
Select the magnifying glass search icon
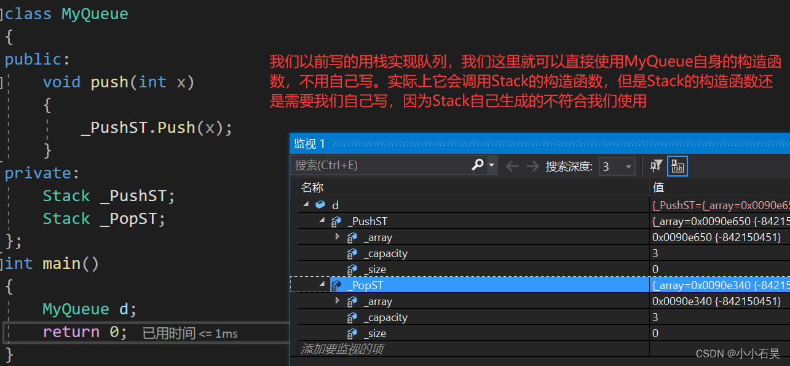point(478,165)
